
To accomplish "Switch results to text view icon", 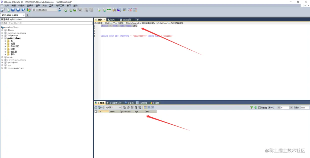I will click(153, 107).
